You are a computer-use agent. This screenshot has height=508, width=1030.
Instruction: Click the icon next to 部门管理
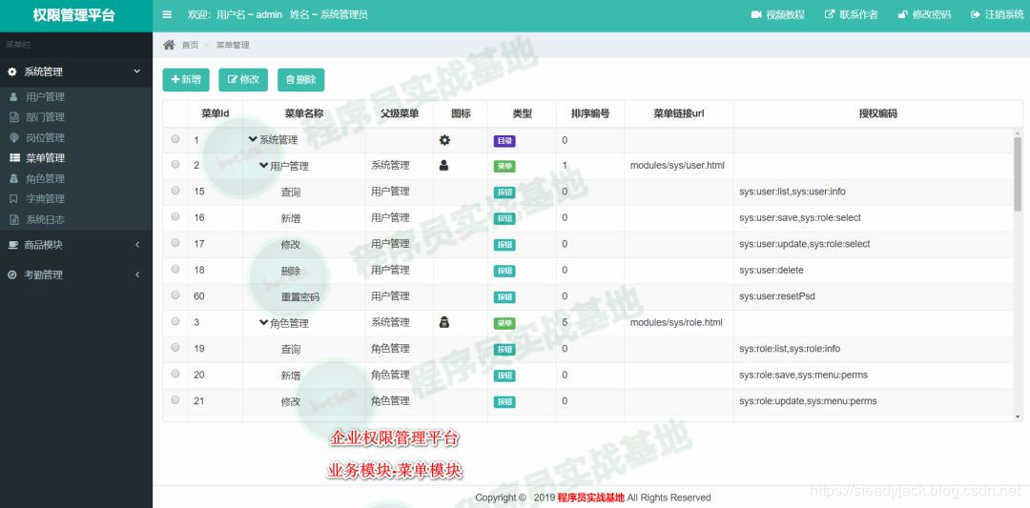point(13,117)
